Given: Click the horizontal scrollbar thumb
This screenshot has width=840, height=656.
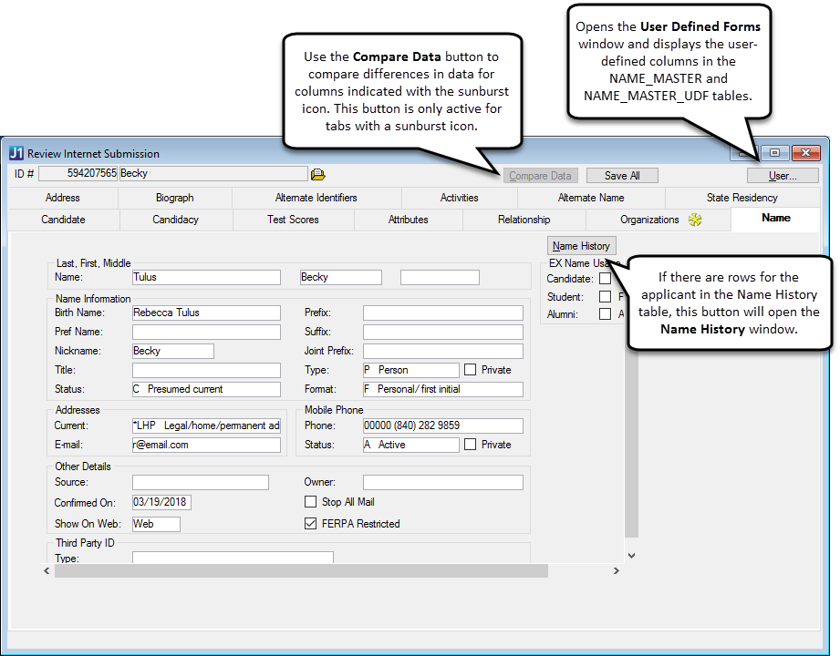Looking at the screenshot, I should point(301,571).
